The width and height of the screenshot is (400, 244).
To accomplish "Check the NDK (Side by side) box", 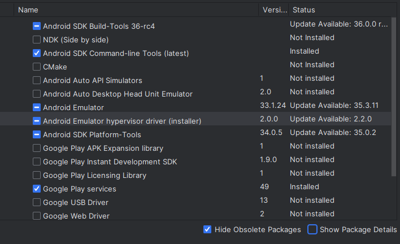I will pos(37,40).
